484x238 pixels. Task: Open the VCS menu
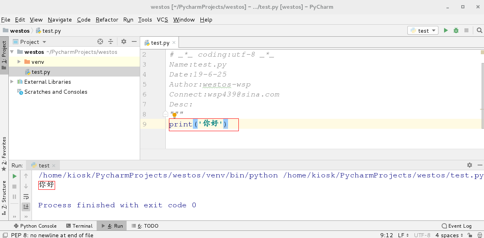coord(163,20)
